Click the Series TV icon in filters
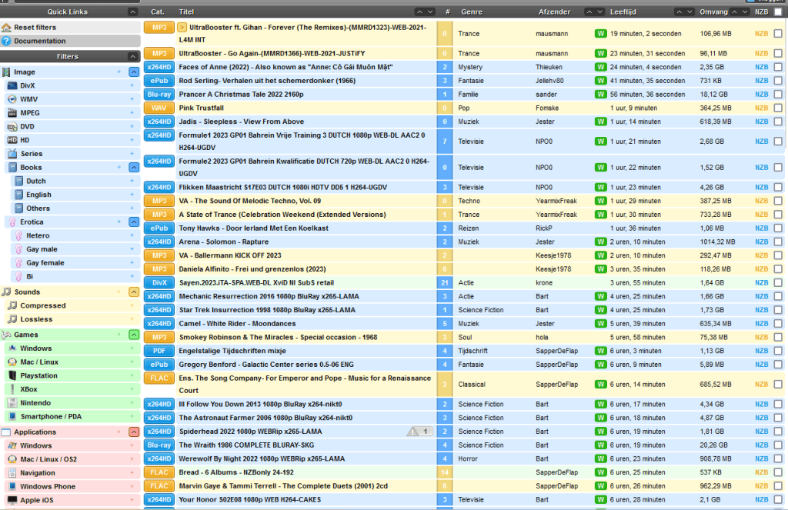The height and width of the screenshot is (510, 788). click(x=12, y=154)
